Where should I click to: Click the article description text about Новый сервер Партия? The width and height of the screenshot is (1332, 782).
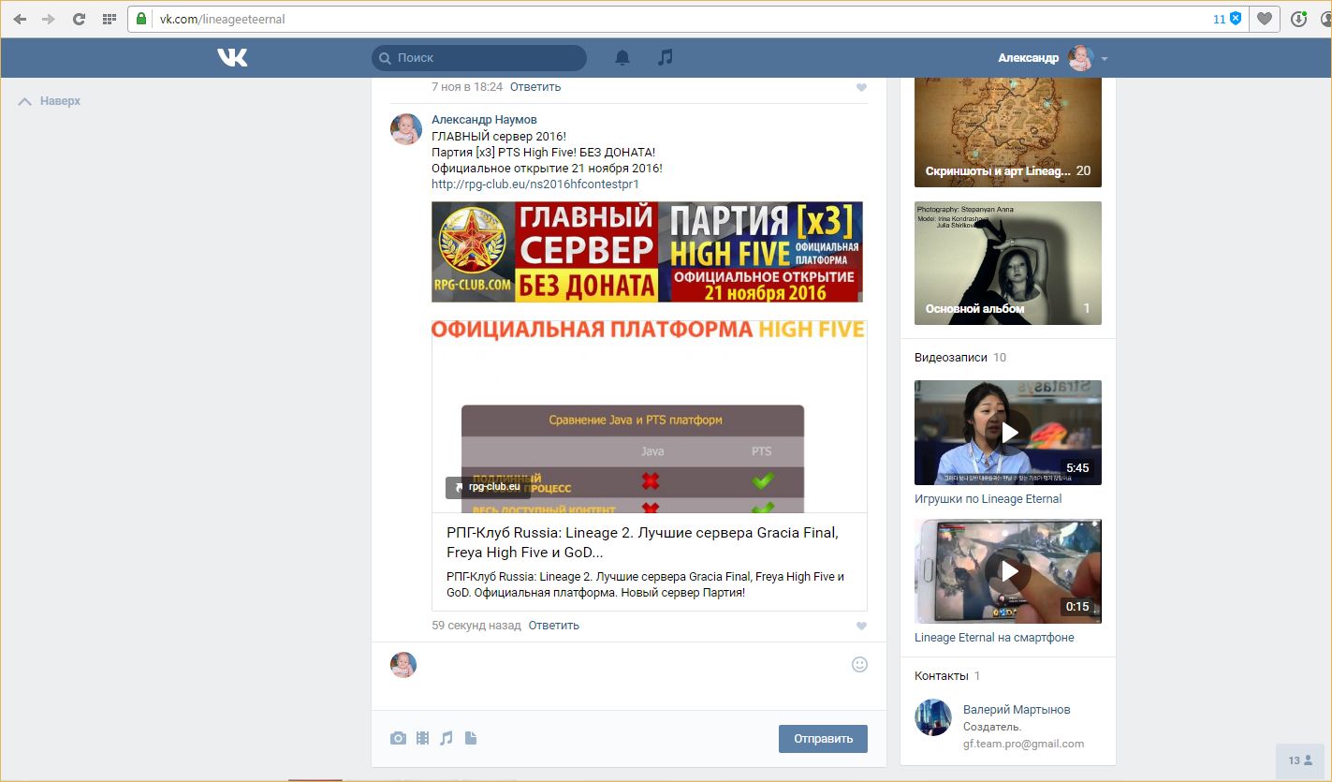coord(645,584)
